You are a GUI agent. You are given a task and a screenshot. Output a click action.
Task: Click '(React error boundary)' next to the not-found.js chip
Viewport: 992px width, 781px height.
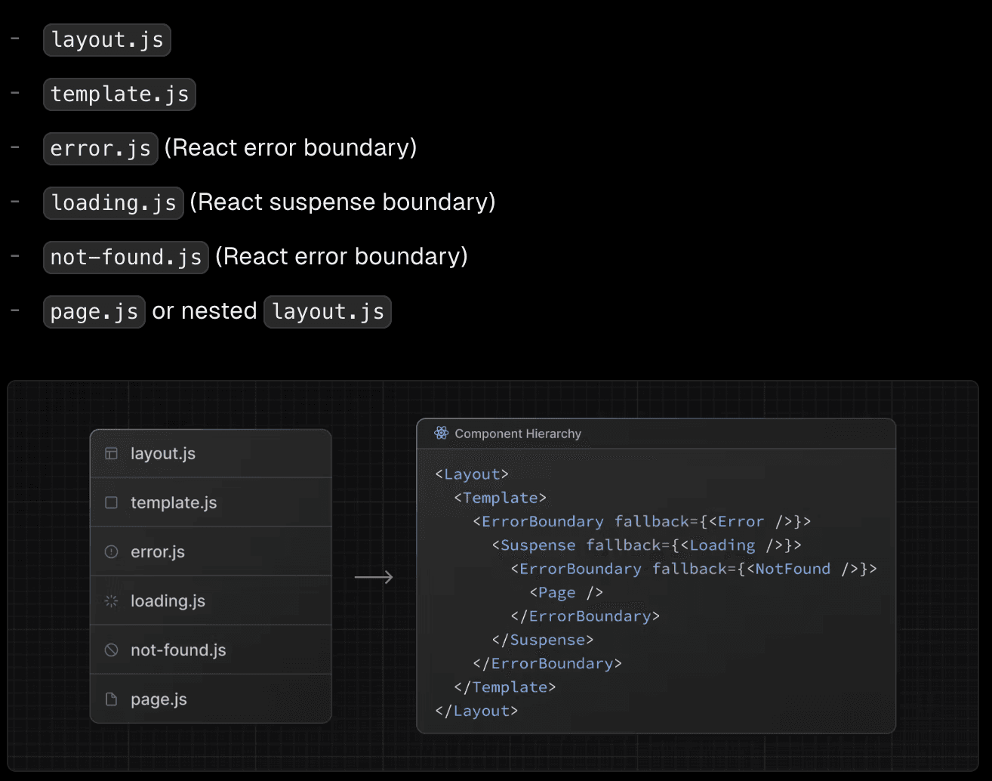pyautogui.click(x=341, y=257)
